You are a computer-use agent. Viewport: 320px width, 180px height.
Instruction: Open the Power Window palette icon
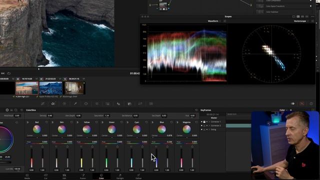click(x=86, y=103)
